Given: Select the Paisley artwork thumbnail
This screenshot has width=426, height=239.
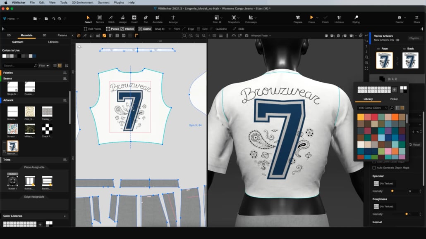Looking at the screenshot, I should tap(47, 111).
